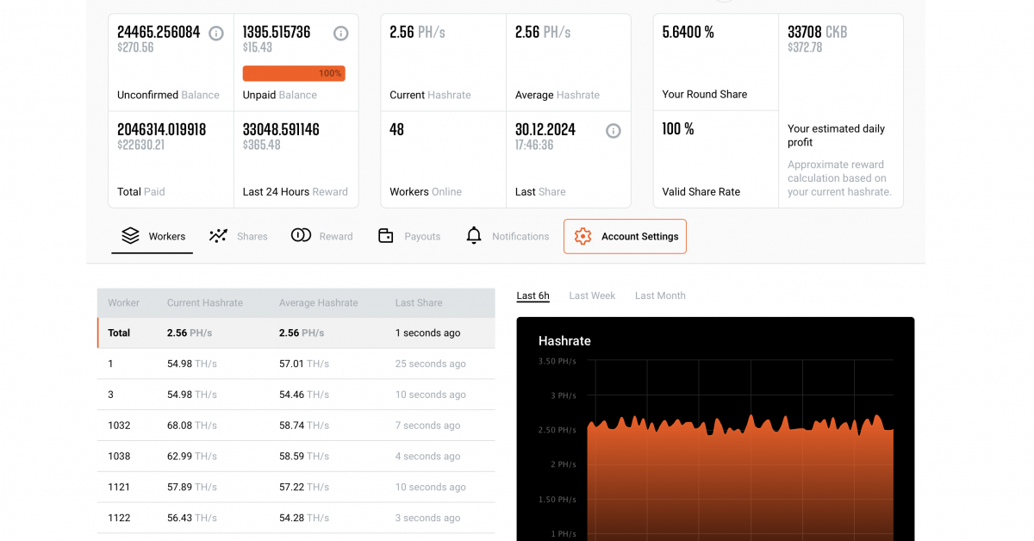Select the Last Month chart range
Viewport: 1034px width, 541px height.
[660, 295]
